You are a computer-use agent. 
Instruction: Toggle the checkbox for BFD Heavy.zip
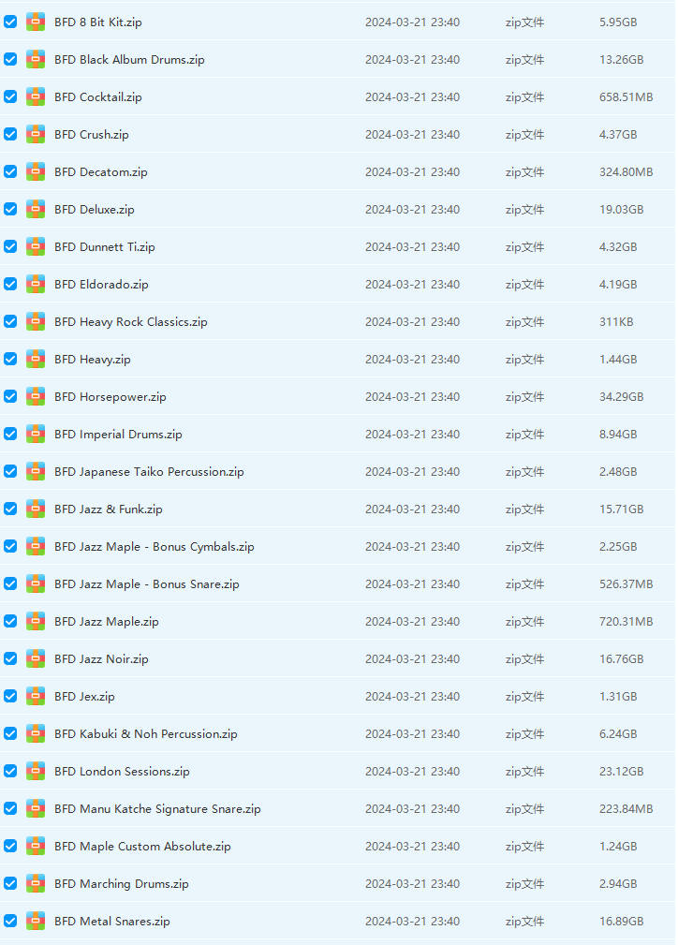pyautogui.click(x=10, y=359)
